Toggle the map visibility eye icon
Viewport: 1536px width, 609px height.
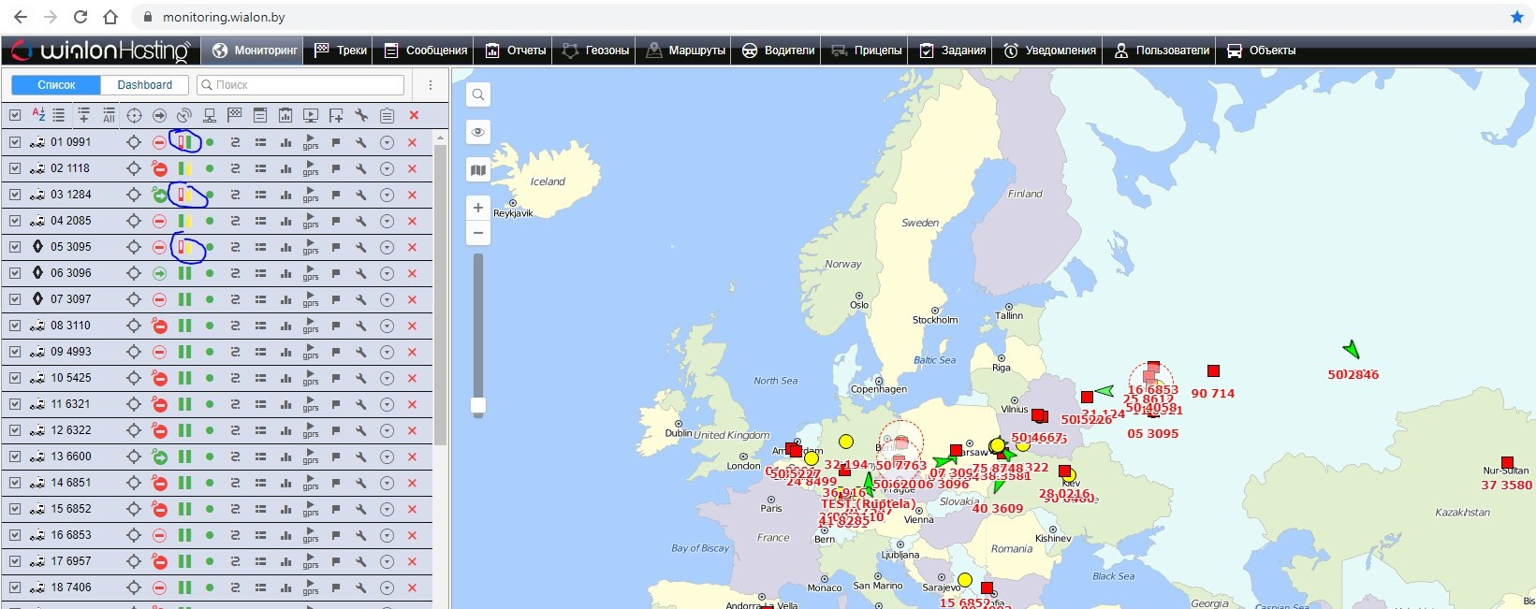478,132
